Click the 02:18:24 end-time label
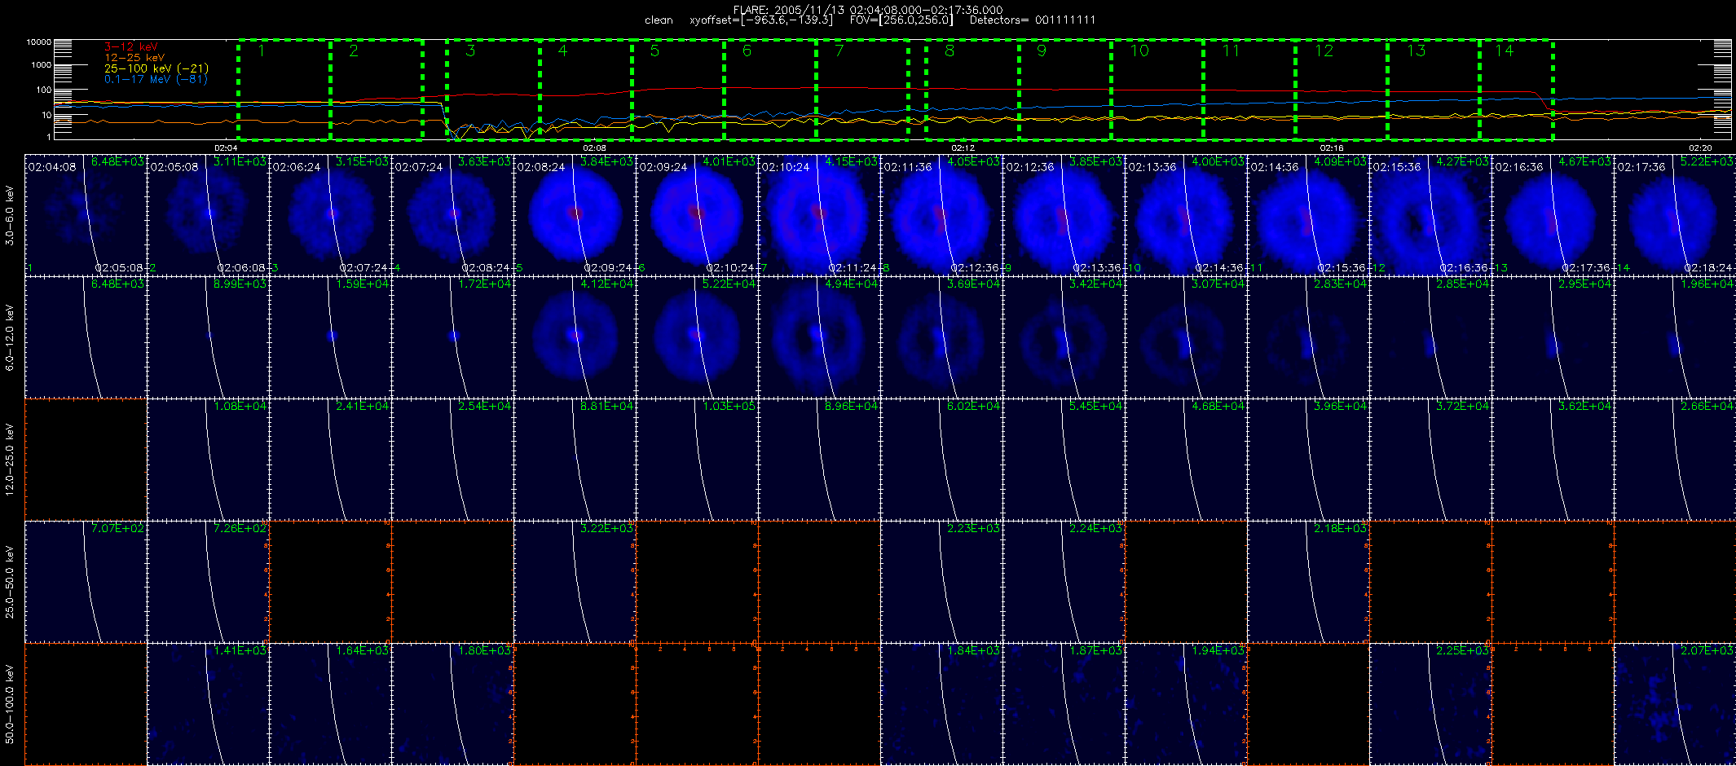 (1709, 267)
